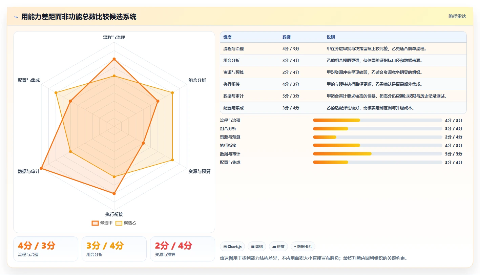Click the 数据与审计 radar axis label
Viewport: 480px width, 275px height.
pyautogui.click(x=29, y=171)
